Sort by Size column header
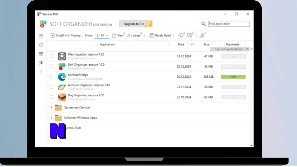The height and width of the screenshot is (167, 297). [x=206, y=44]
